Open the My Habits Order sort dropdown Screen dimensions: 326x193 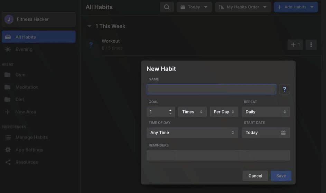pos(243,7)
